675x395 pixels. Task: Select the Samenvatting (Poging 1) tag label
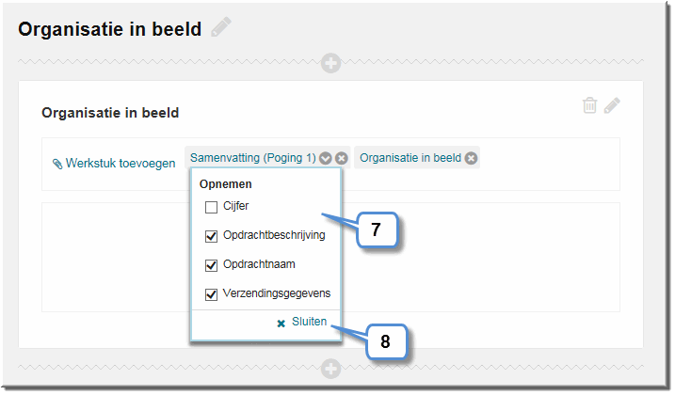pyautogui.click(x=253, y=158)
